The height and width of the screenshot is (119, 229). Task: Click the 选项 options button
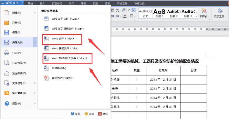tap(89, 114)
